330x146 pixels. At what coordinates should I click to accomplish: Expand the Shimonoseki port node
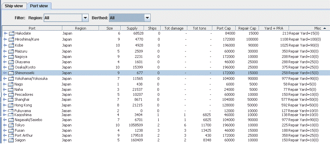[x=5, y=73]
